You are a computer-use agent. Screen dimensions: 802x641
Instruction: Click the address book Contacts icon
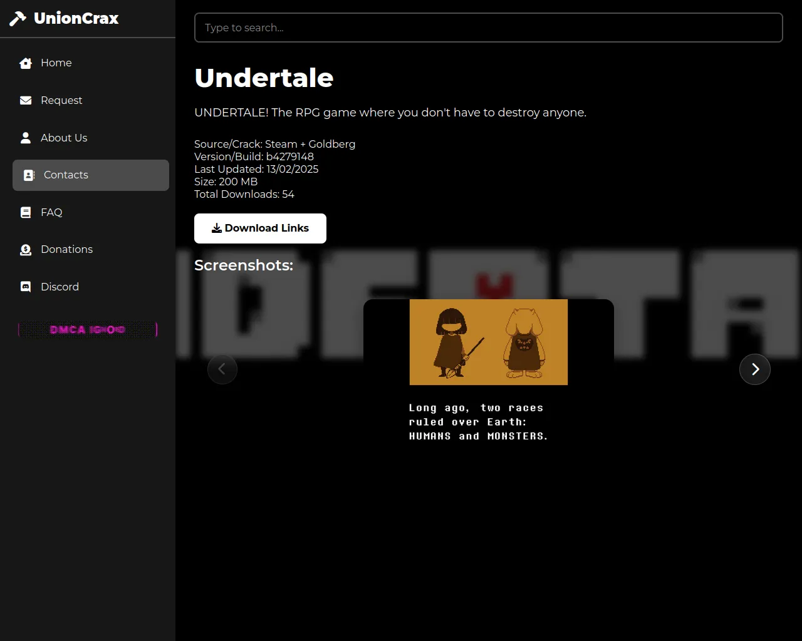29,175
